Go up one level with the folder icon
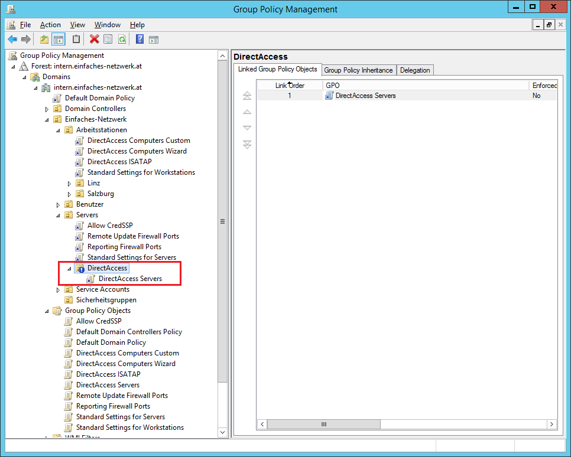The image size is (571, 457). click(44, 40)
